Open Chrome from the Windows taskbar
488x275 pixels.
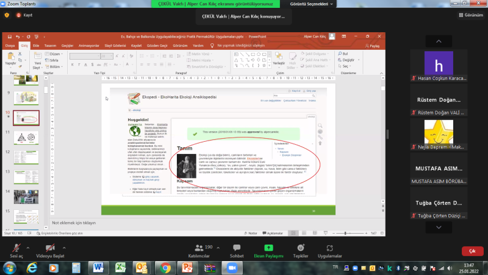coord(165,268)
